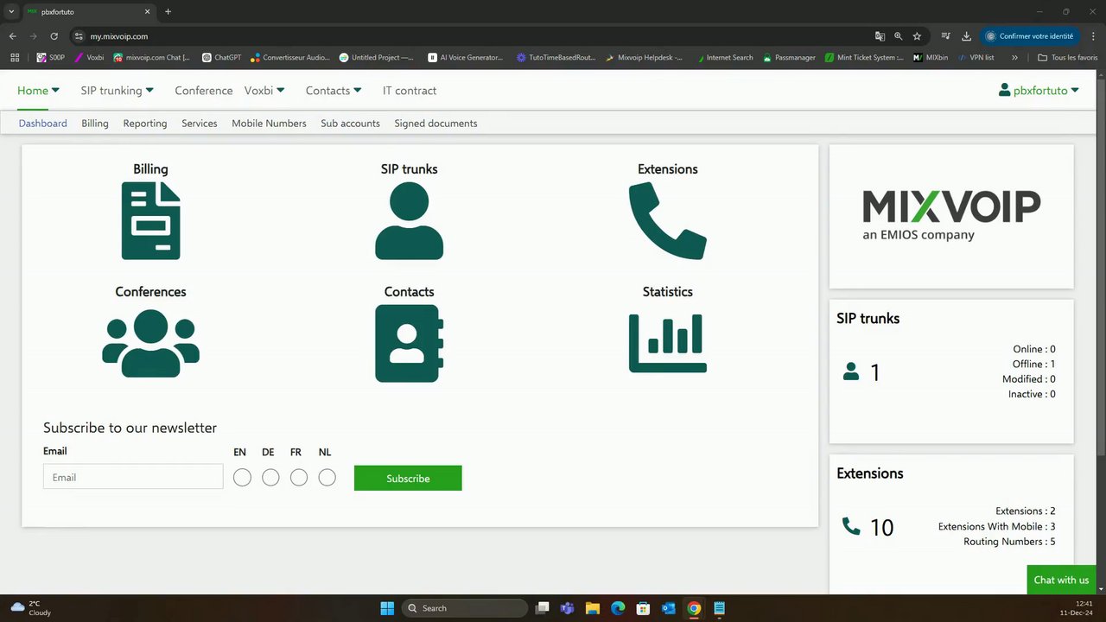Click the Chrome icon in the taskbar
Viewport: 1106px width, 622px height.
tap(694, 608)
